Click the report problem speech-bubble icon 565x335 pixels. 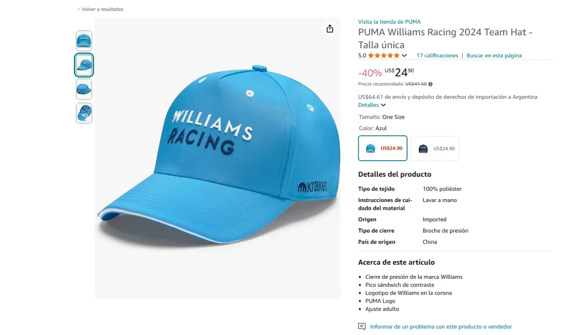362,327
